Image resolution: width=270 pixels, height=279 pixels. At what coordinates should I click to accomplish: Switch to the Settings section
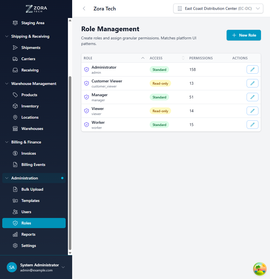click(29, 246)
